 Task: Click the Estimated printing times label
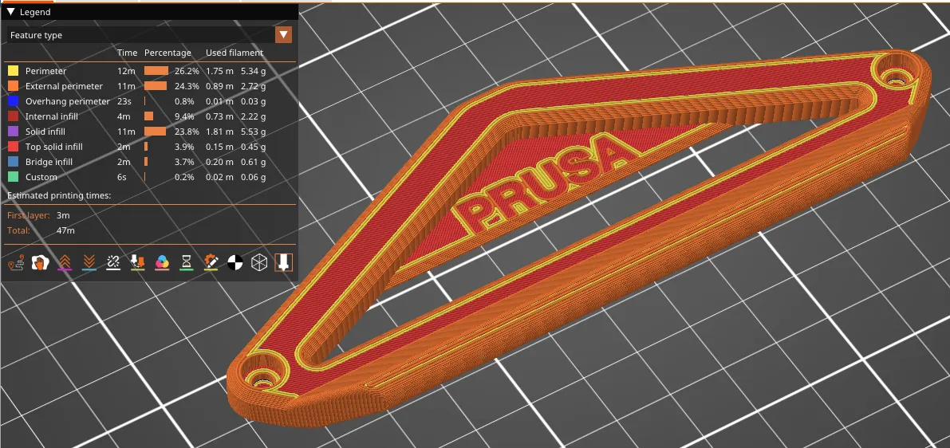59,195
